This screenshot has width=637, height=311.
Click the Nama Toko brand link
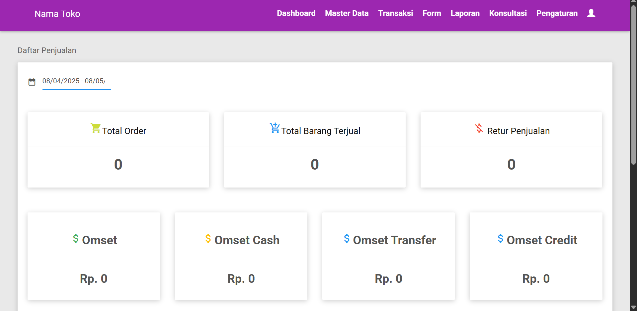(57, 14)
